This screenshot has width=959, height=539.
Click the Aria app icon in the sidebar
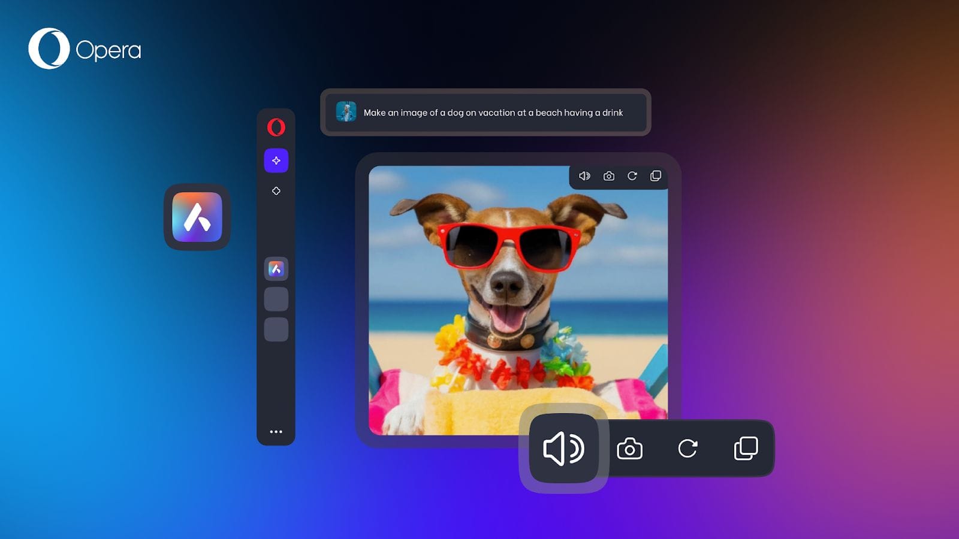point(276,269)
